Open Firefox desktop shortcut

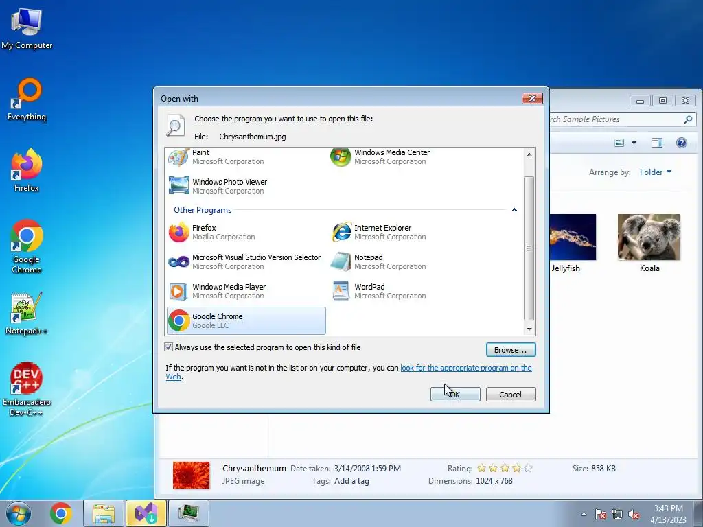pos(27,170)
